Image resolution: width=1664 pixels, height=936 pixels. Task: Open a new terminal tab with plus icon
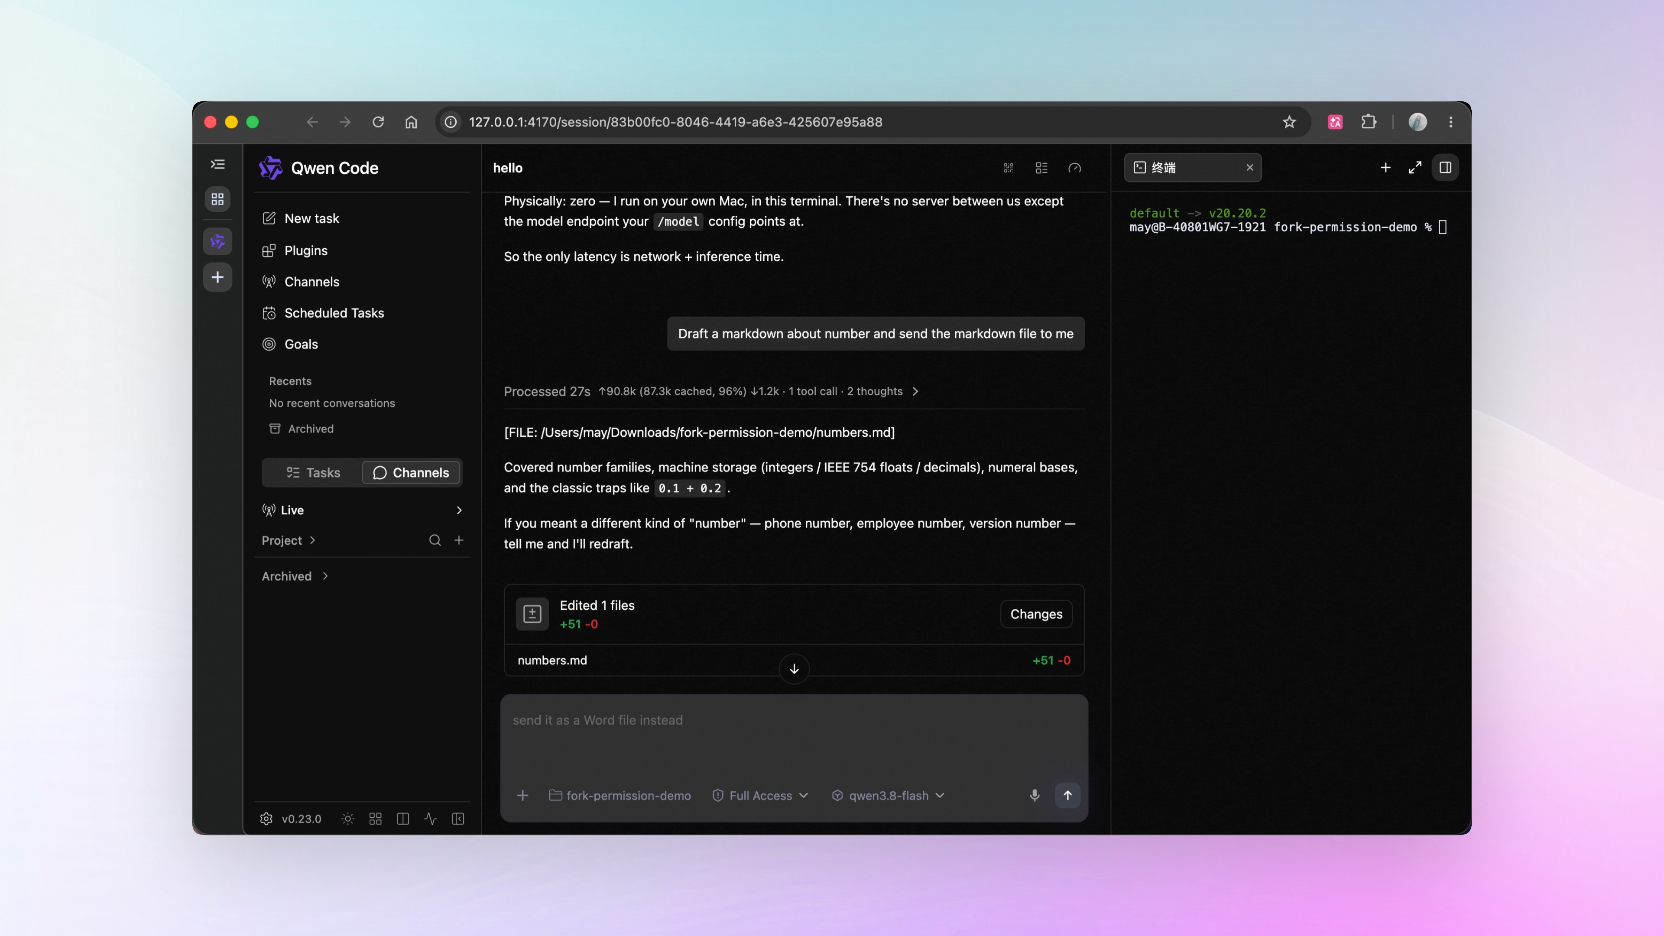click(x=1385, y=167)
